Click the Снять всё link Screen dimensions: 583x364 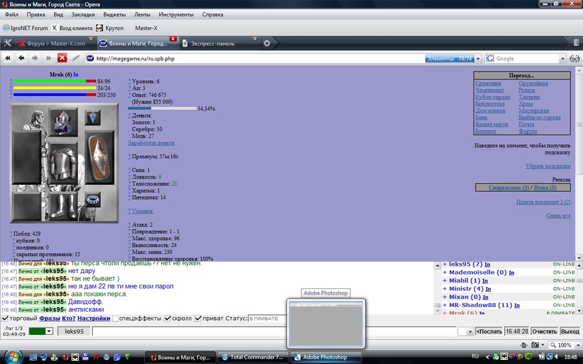[559, 216]
